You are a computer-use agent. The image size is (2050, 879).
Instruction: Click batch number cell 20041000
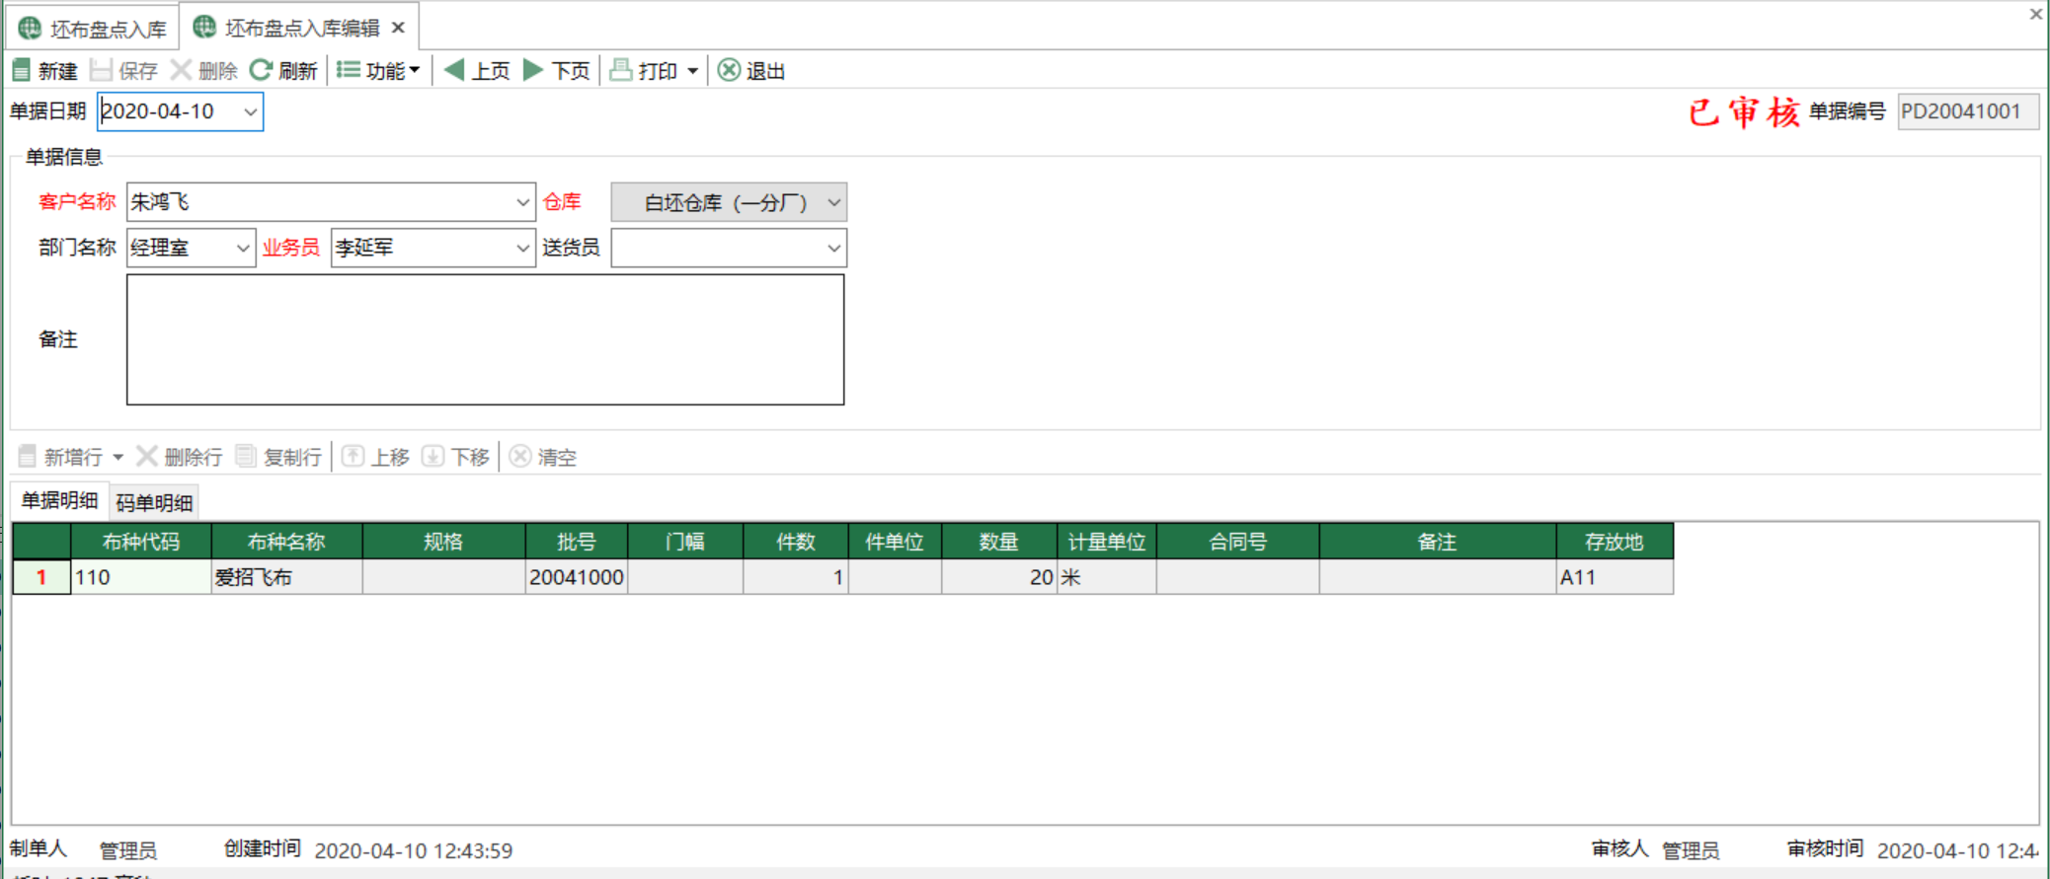577,577
